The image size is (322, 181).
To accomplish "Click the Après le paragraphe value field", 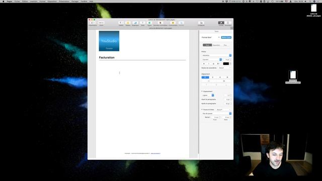I will (x=227, y=104).
